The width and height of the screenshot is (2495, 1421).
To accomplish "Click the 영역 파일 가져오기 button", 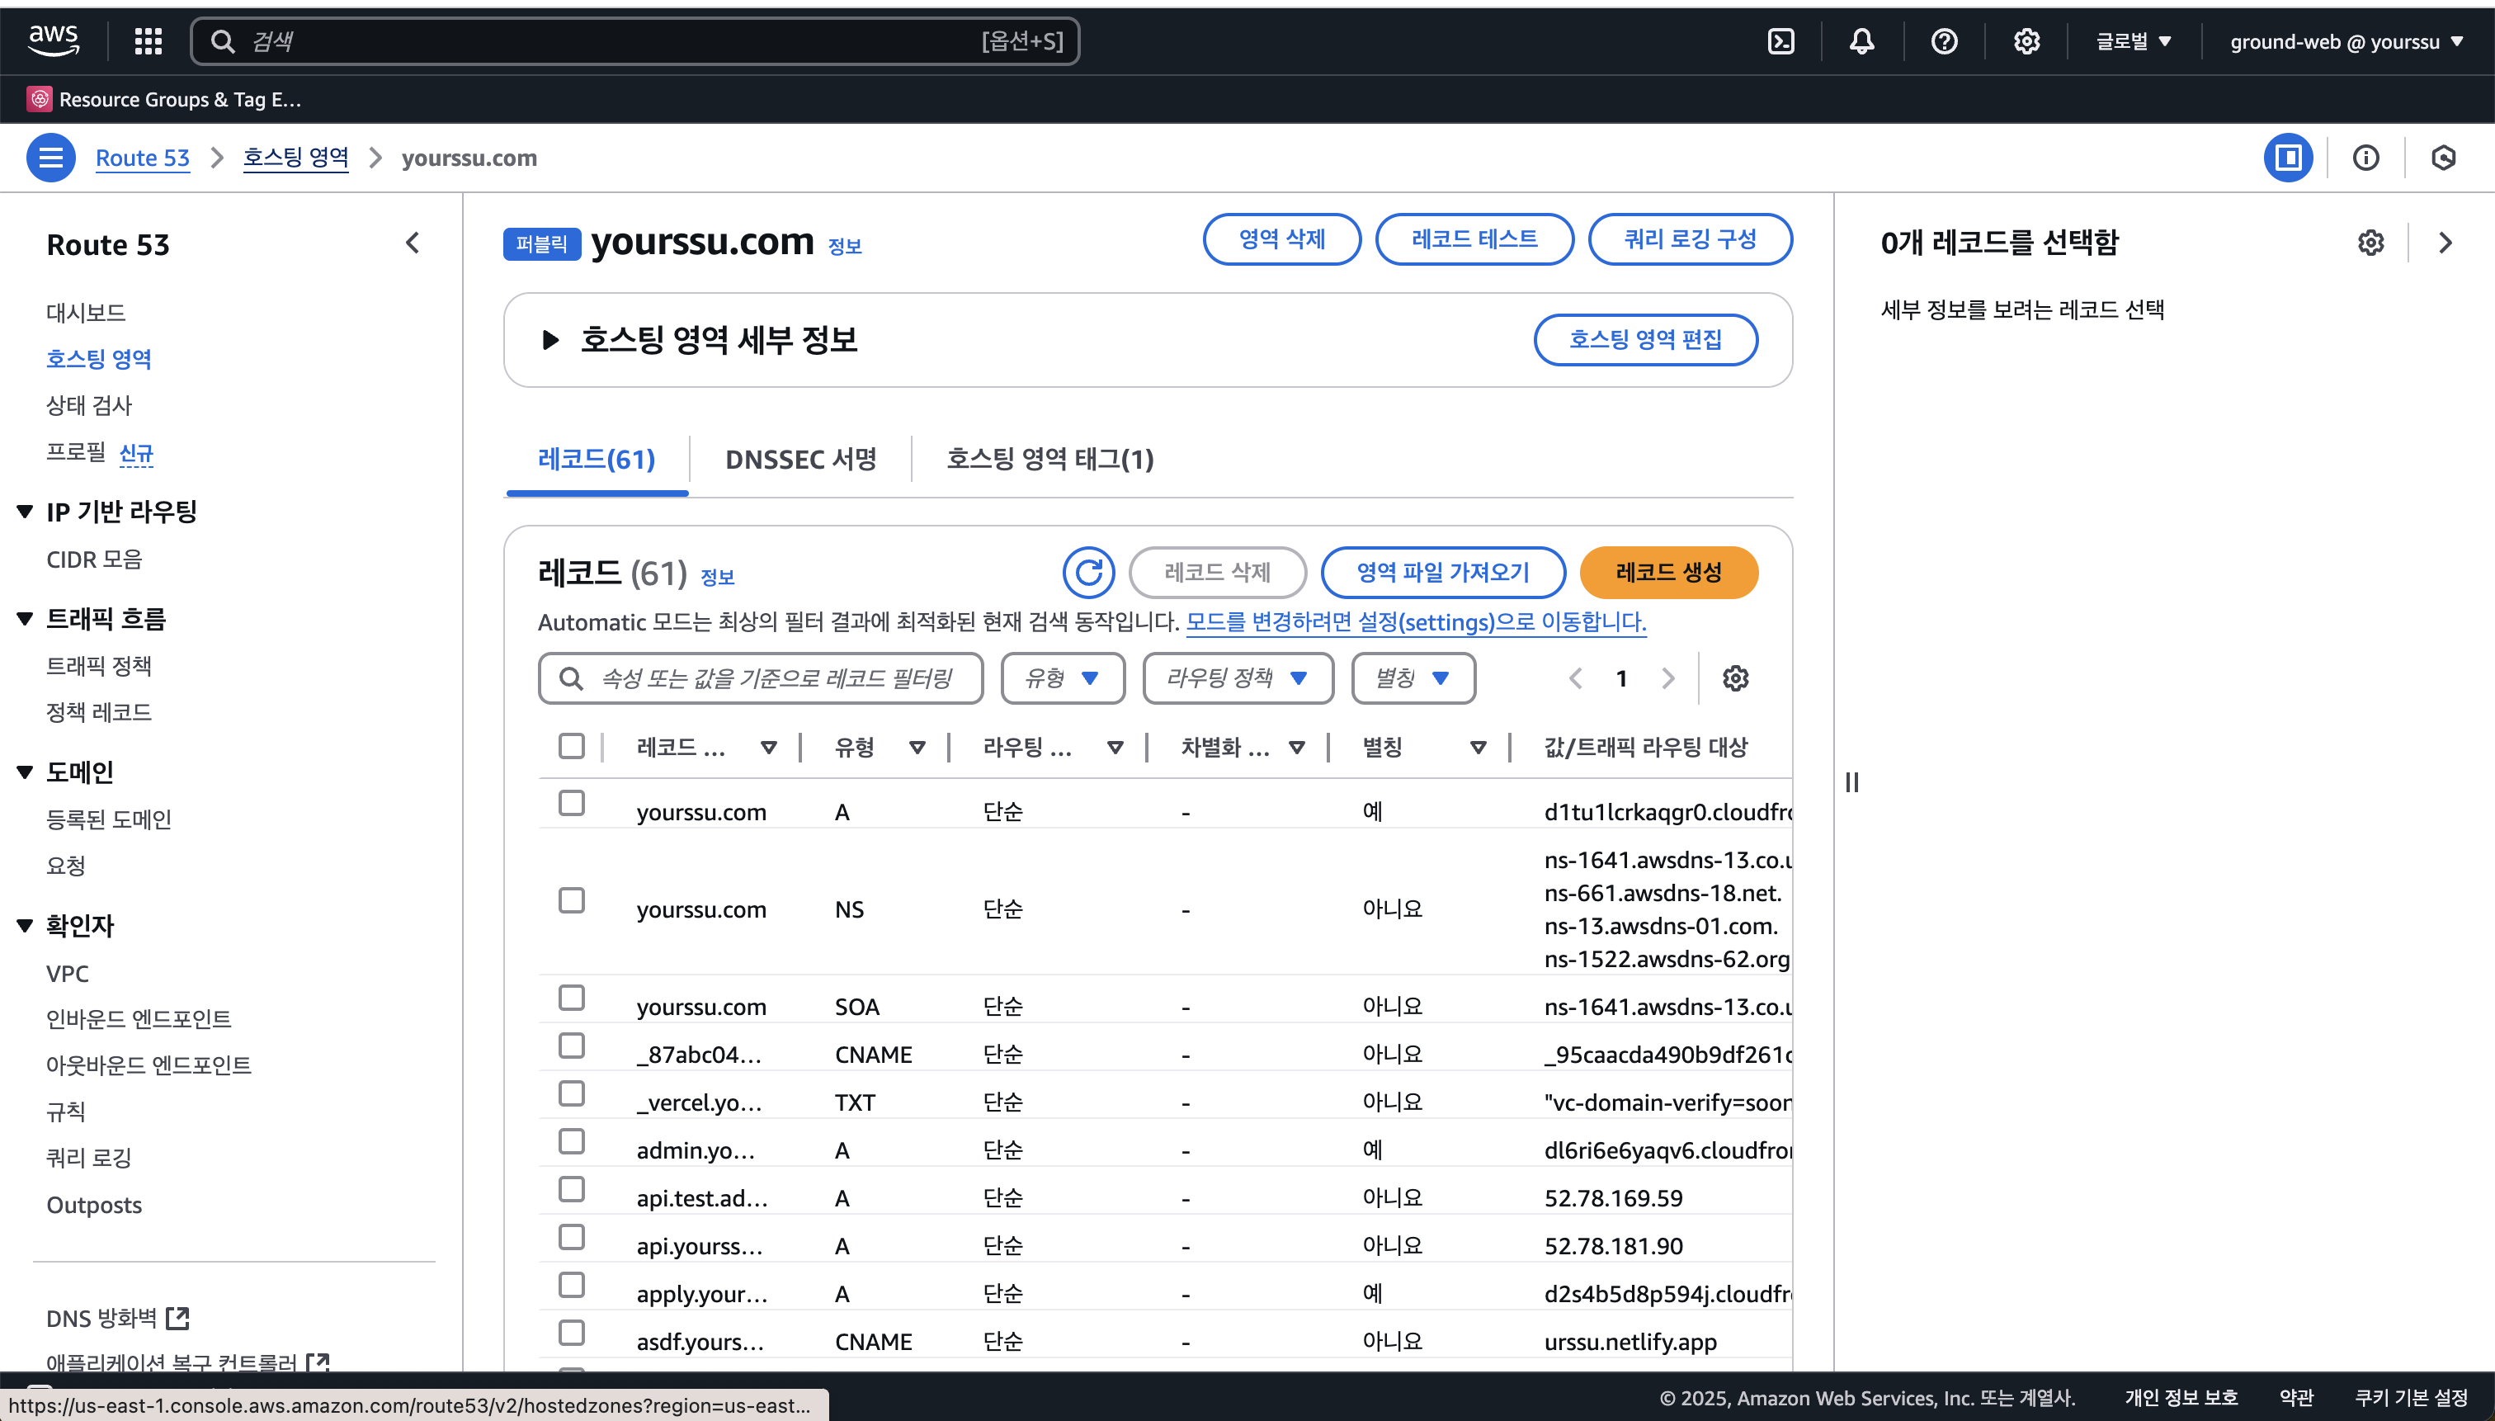I will point(1442,572).
